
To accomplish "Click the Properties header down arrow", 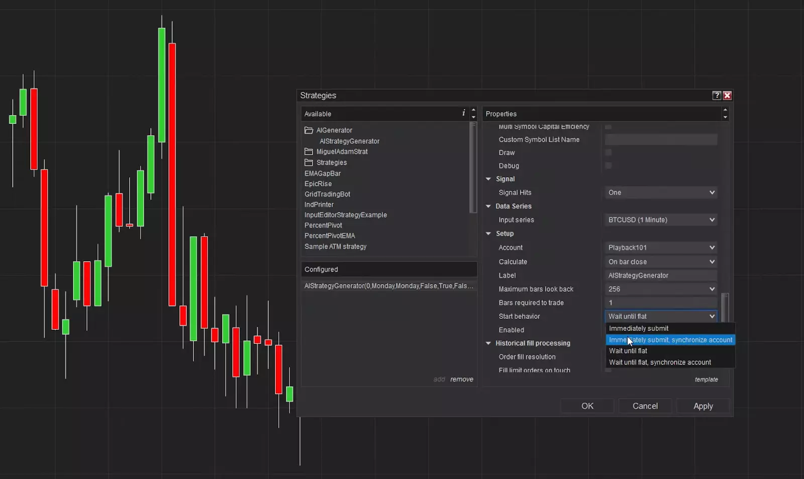I will [x=725, y=117].
